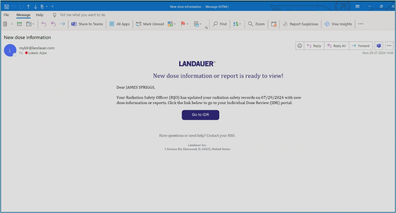Add an emoji reaction to the message
This screenshot has height=213, width=396.
(x=299, y=46)
